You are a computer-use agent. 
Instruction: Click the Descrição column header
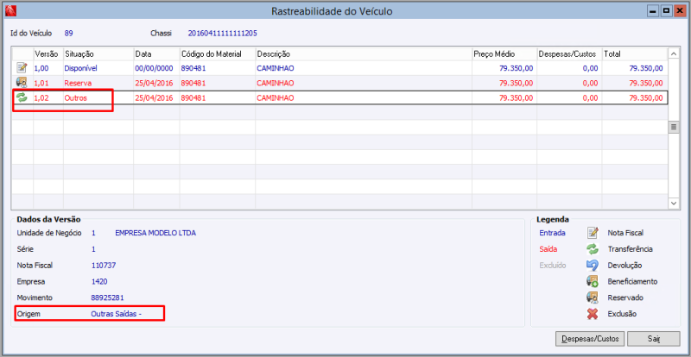(364, 53)
